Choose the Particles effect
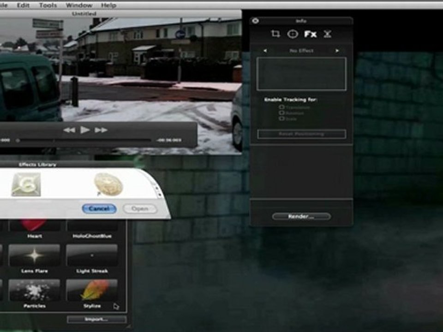The image size is (443, 332). coord(35,290)
